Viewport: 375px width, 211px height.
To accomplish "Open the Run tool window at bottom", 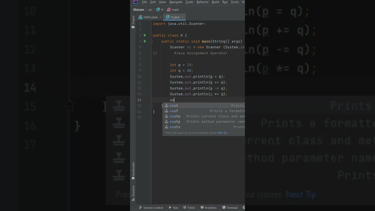I will 173,208.
